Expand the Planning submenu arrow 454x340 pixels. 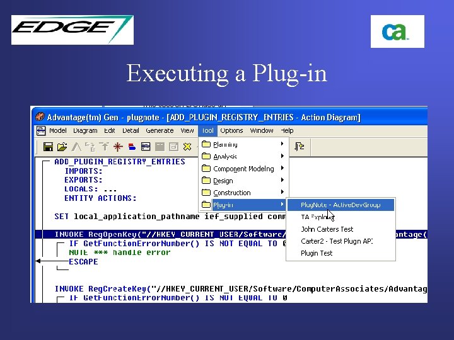(282, 144)
